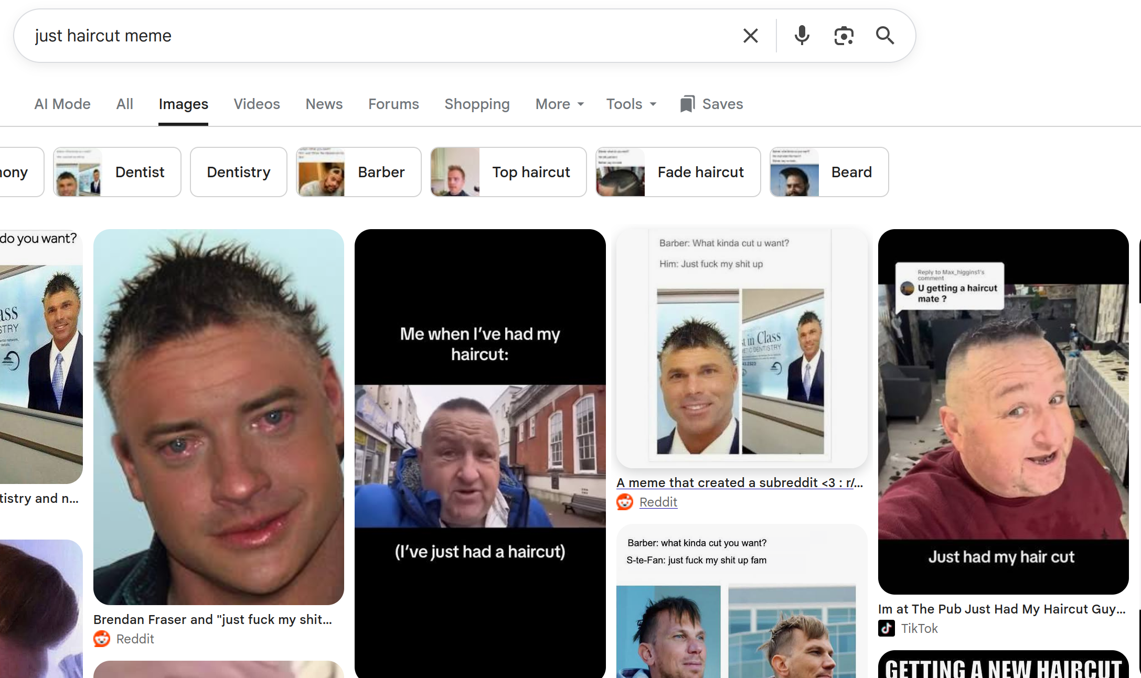Screen dimensions: 1141x678
Task: Open search by image camera icon
Action: pyautogui.click(x=844, y=36)
